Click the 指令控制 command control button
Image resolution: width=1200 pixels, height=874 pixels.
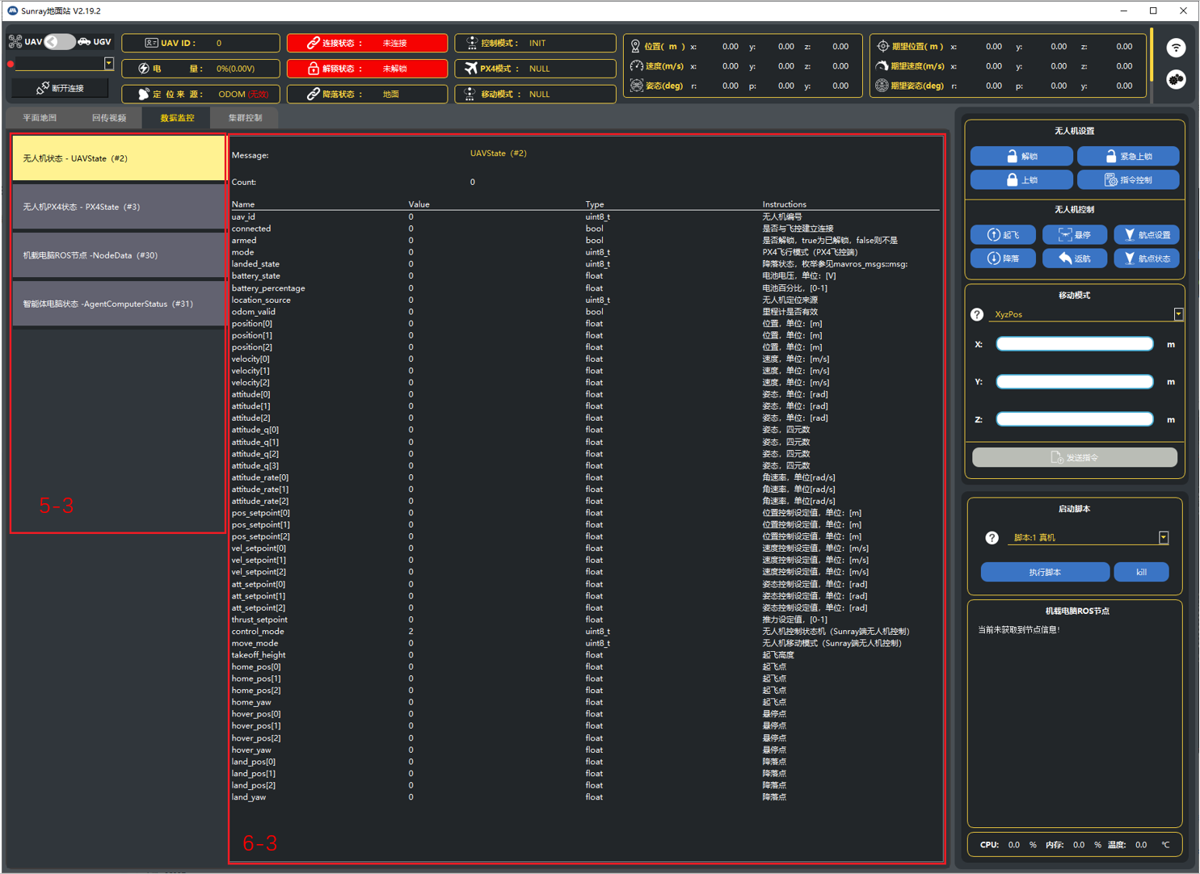[x=1128, y=179]
